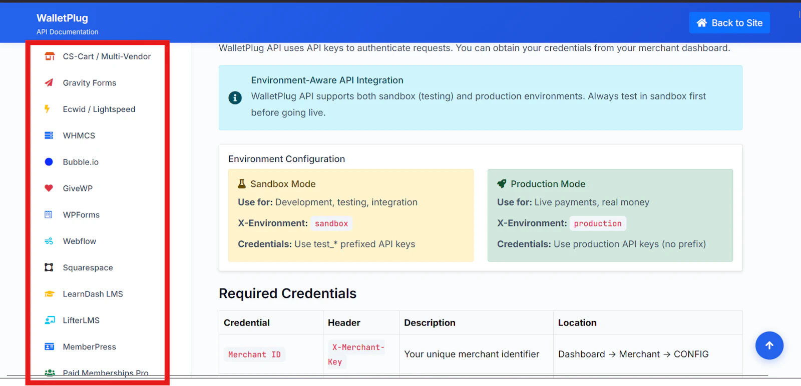The width and height of the screenshot is (801, 386).
Task: Open the CS-Cart / Multi-Vendor store icon
Action: pos(49,56)
